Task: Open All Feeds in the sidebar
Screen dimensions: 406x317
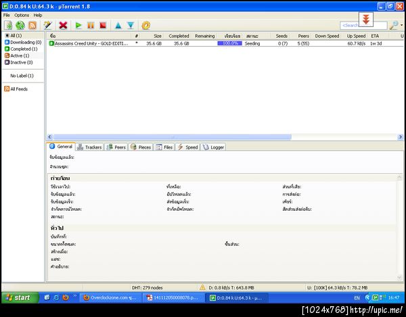Action: click(x=16, y=89)
